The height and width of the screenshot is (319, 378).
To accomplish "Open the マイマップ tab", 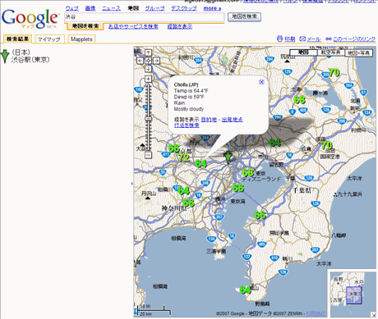I will pos(49,39).
